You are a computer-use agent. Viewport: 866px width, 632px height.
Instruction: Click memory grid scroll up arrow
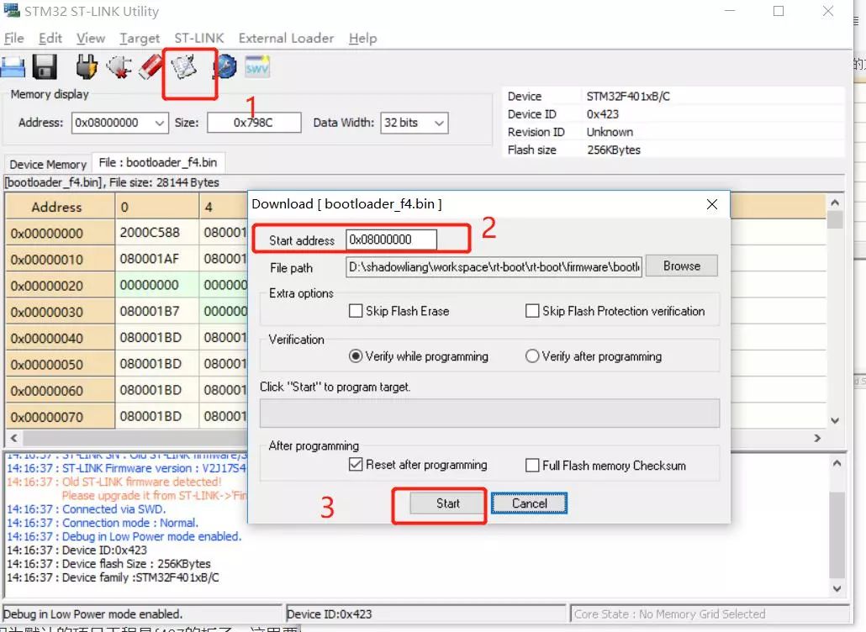click(x=835, y=203)
